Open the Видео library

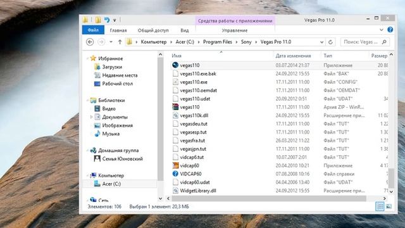[x=109, y=108]
